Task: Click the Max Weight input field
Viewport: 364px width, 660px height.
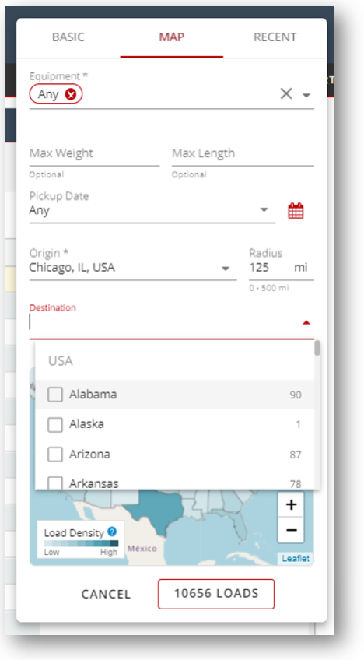Action: [x=94, y=154]
